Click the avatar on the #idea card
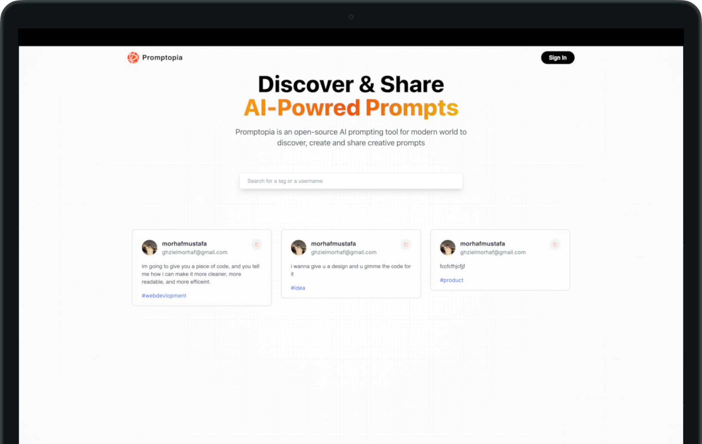Image resolution: width=702 pixels, height=444 pixels. [x=298, y=247]
